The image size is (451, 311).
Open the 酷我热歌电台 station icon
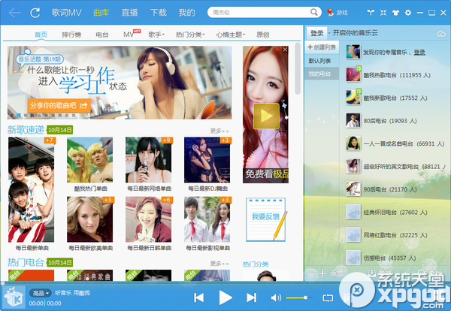pos(353,74)
